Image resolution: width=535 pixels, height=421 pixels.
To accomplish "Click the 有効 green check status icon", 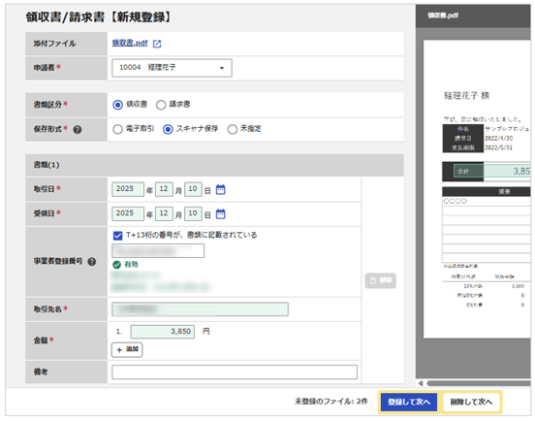I will 116,265.
